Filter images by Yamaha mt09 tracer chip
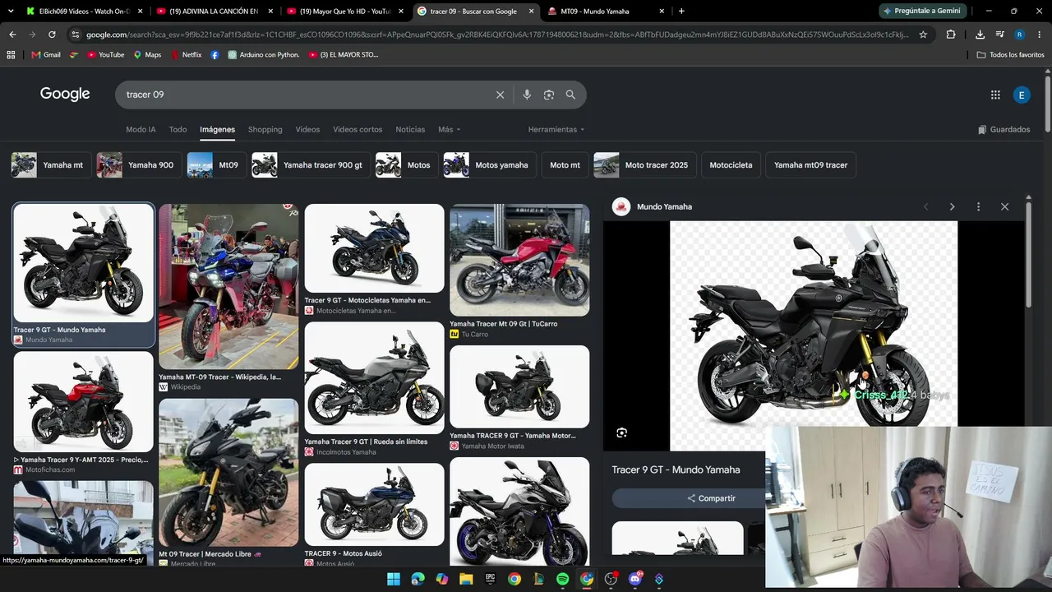This screenshot has height=592, width=1052. pyautogui.click(x=810, y=164)
